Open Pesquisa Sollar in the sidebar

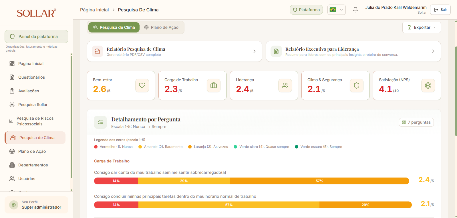click(35, 105)
